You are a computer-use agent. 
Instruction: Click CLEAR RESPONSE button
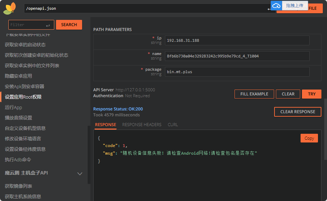[297, 112]
